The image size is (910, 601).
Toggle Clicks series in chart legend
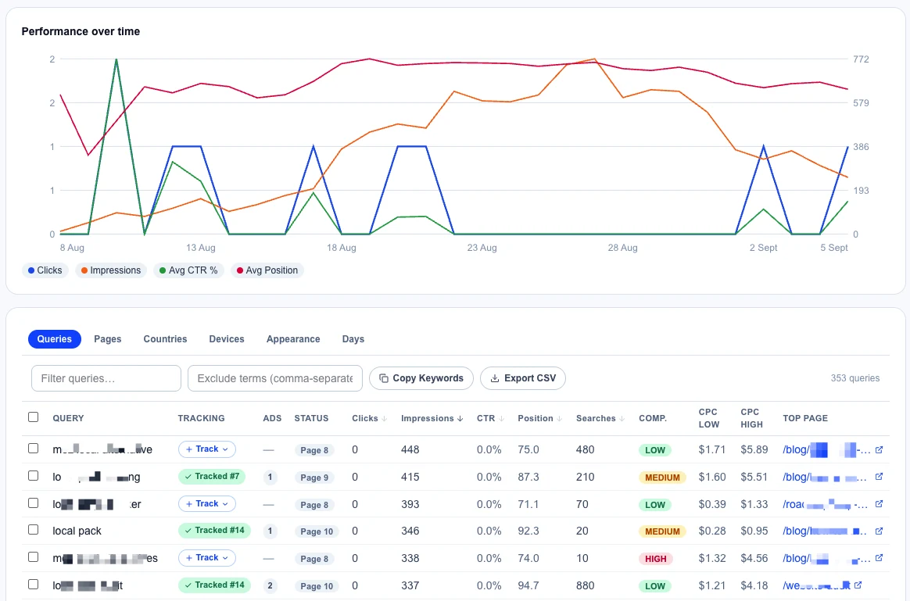[45, 270]
